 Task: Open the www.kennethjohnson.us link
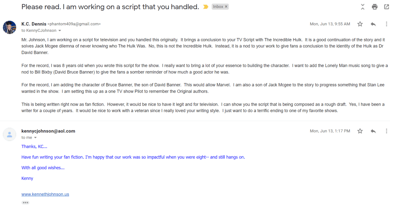click(x=45, y=194)
